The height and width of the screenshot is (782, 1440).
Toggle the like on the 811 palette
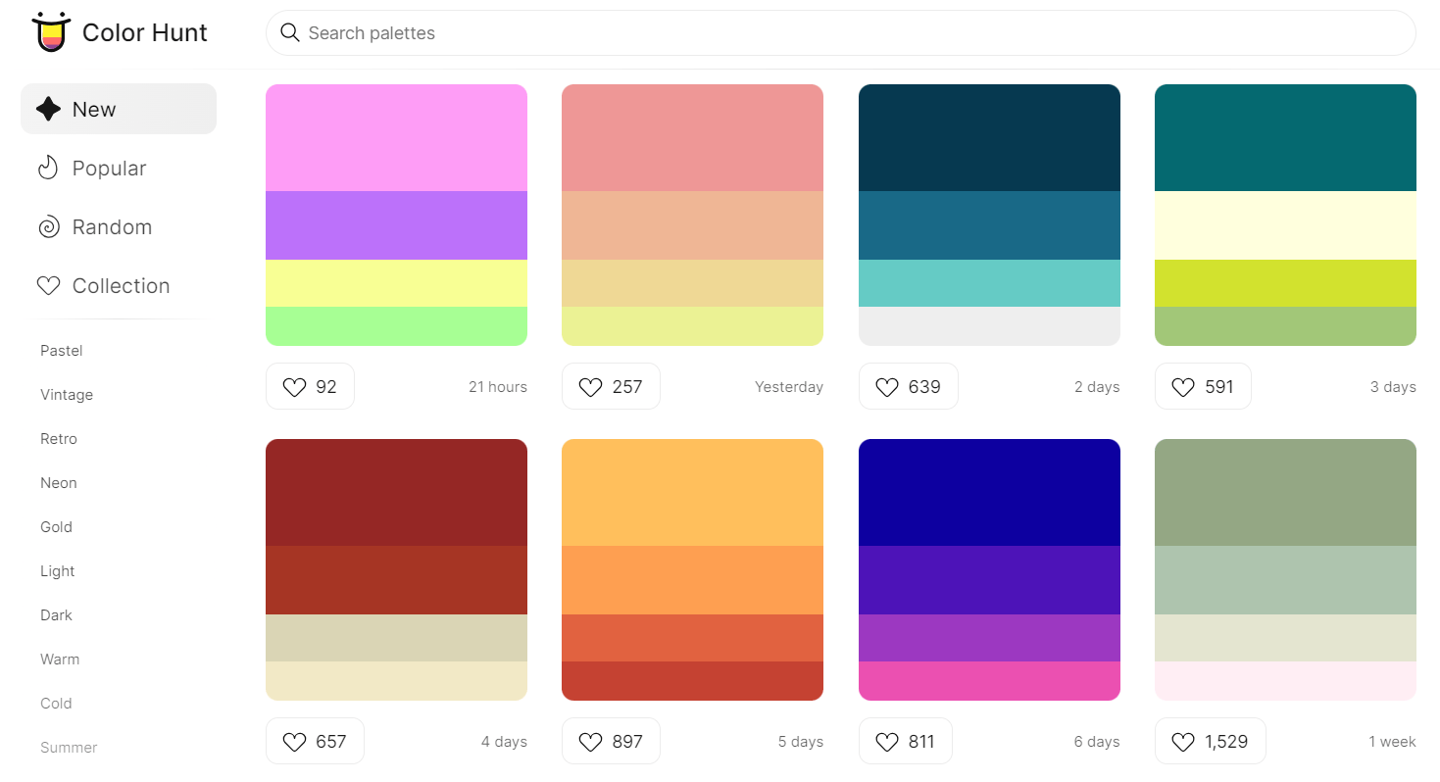coord(886,741)
